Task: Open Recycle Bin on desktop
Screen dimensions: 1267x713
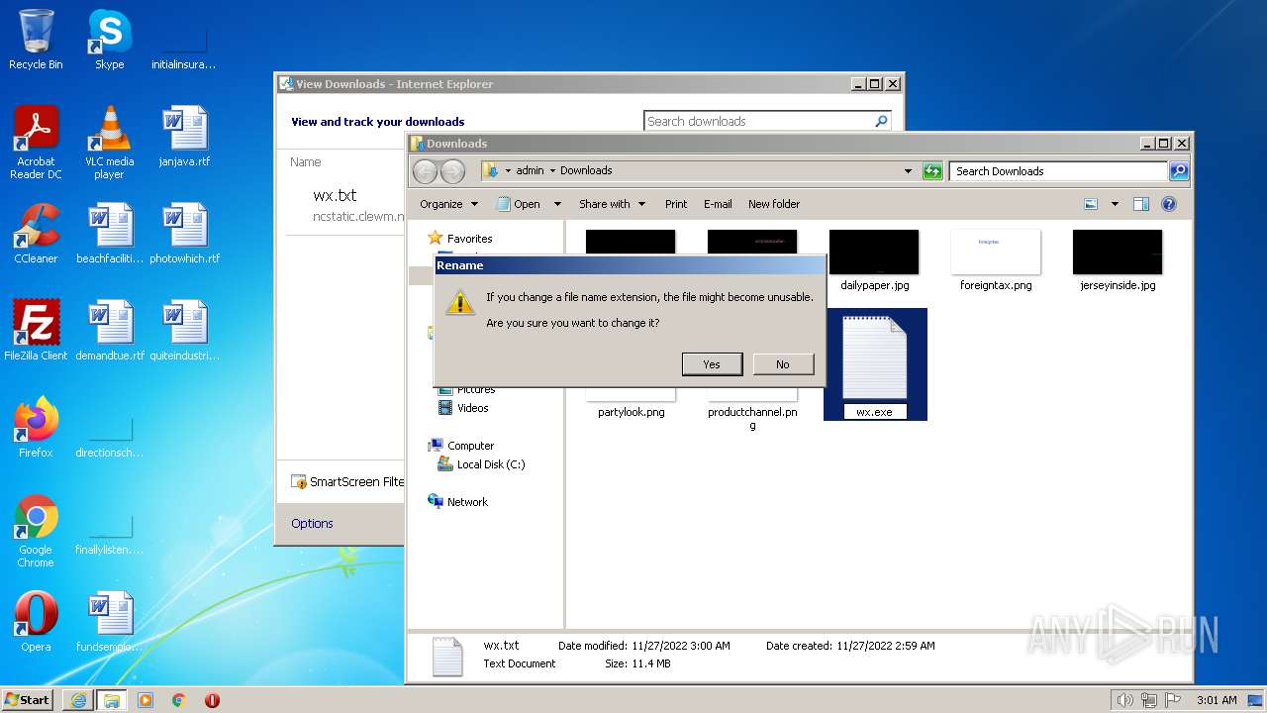Action: tap(36, 40)
